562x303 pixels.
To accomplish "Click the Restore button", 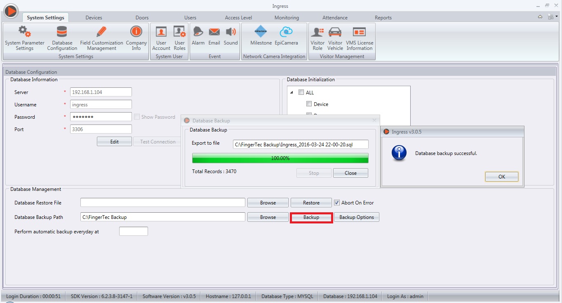I will point(311,202).
